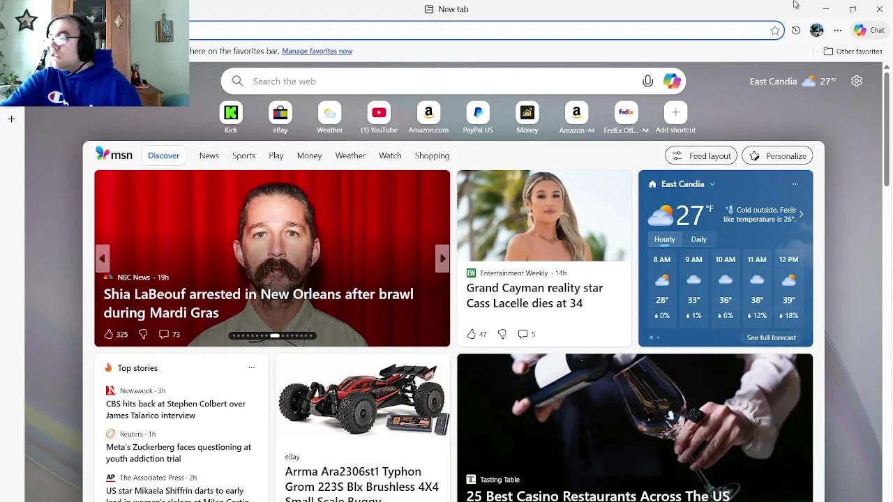Expand the Cold outside weather alert
893x502 pixels.
801,214
